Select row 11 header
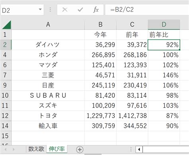This screenshot has height=155, width=189. coord(6,106)
